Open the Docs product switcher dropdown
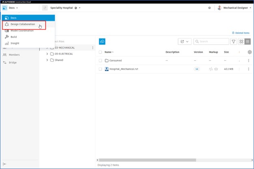254x169 pixels. coord(11,8)
